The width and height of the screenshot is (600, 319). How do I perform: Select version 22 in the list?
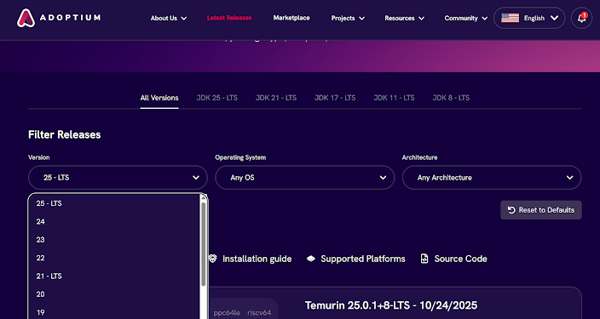pyautogui.click(x=114, y=258)
